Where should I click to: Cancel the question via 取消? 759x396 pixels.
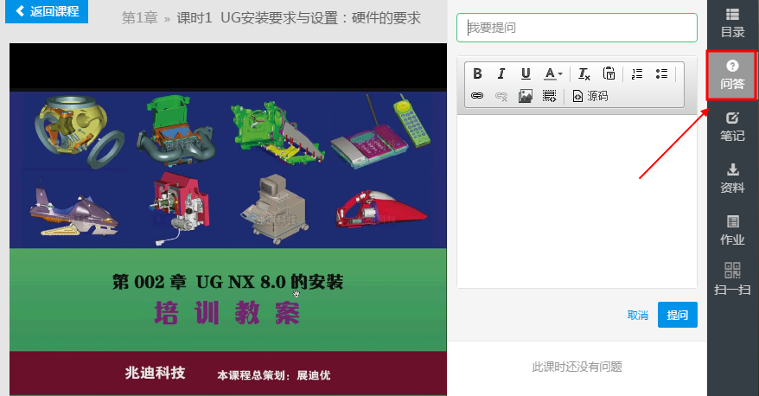pos(637,315)
